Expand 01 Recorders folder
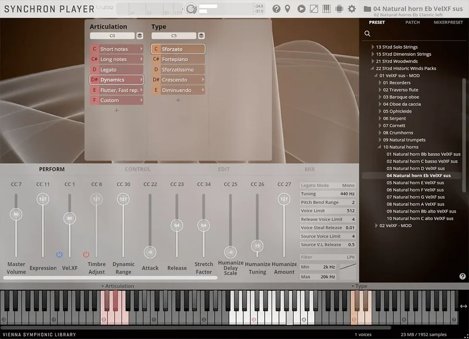This screenshot has width=469, height=339. (x=380, y=83)
